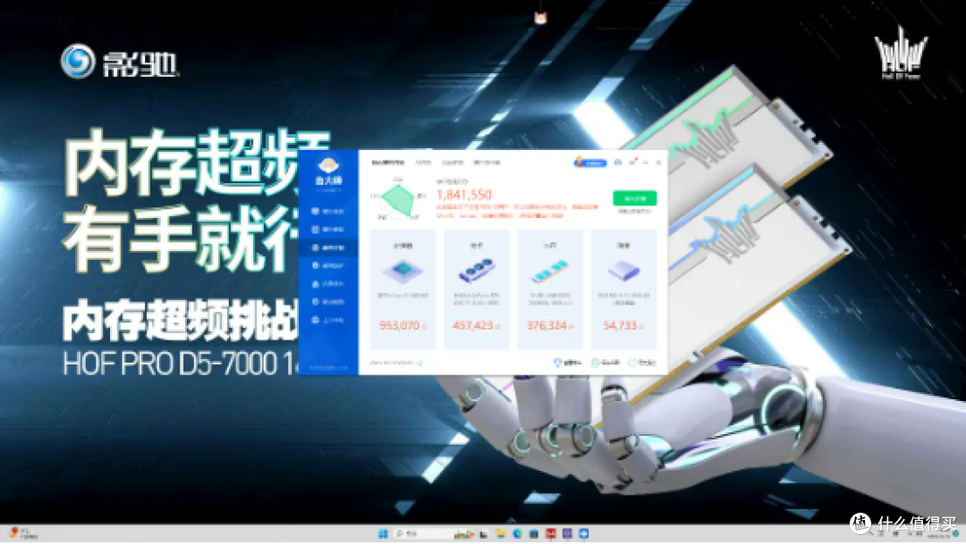966x544 pixels.
Task: Open the Edge browser taskbar icon
Action: [517, 533]
